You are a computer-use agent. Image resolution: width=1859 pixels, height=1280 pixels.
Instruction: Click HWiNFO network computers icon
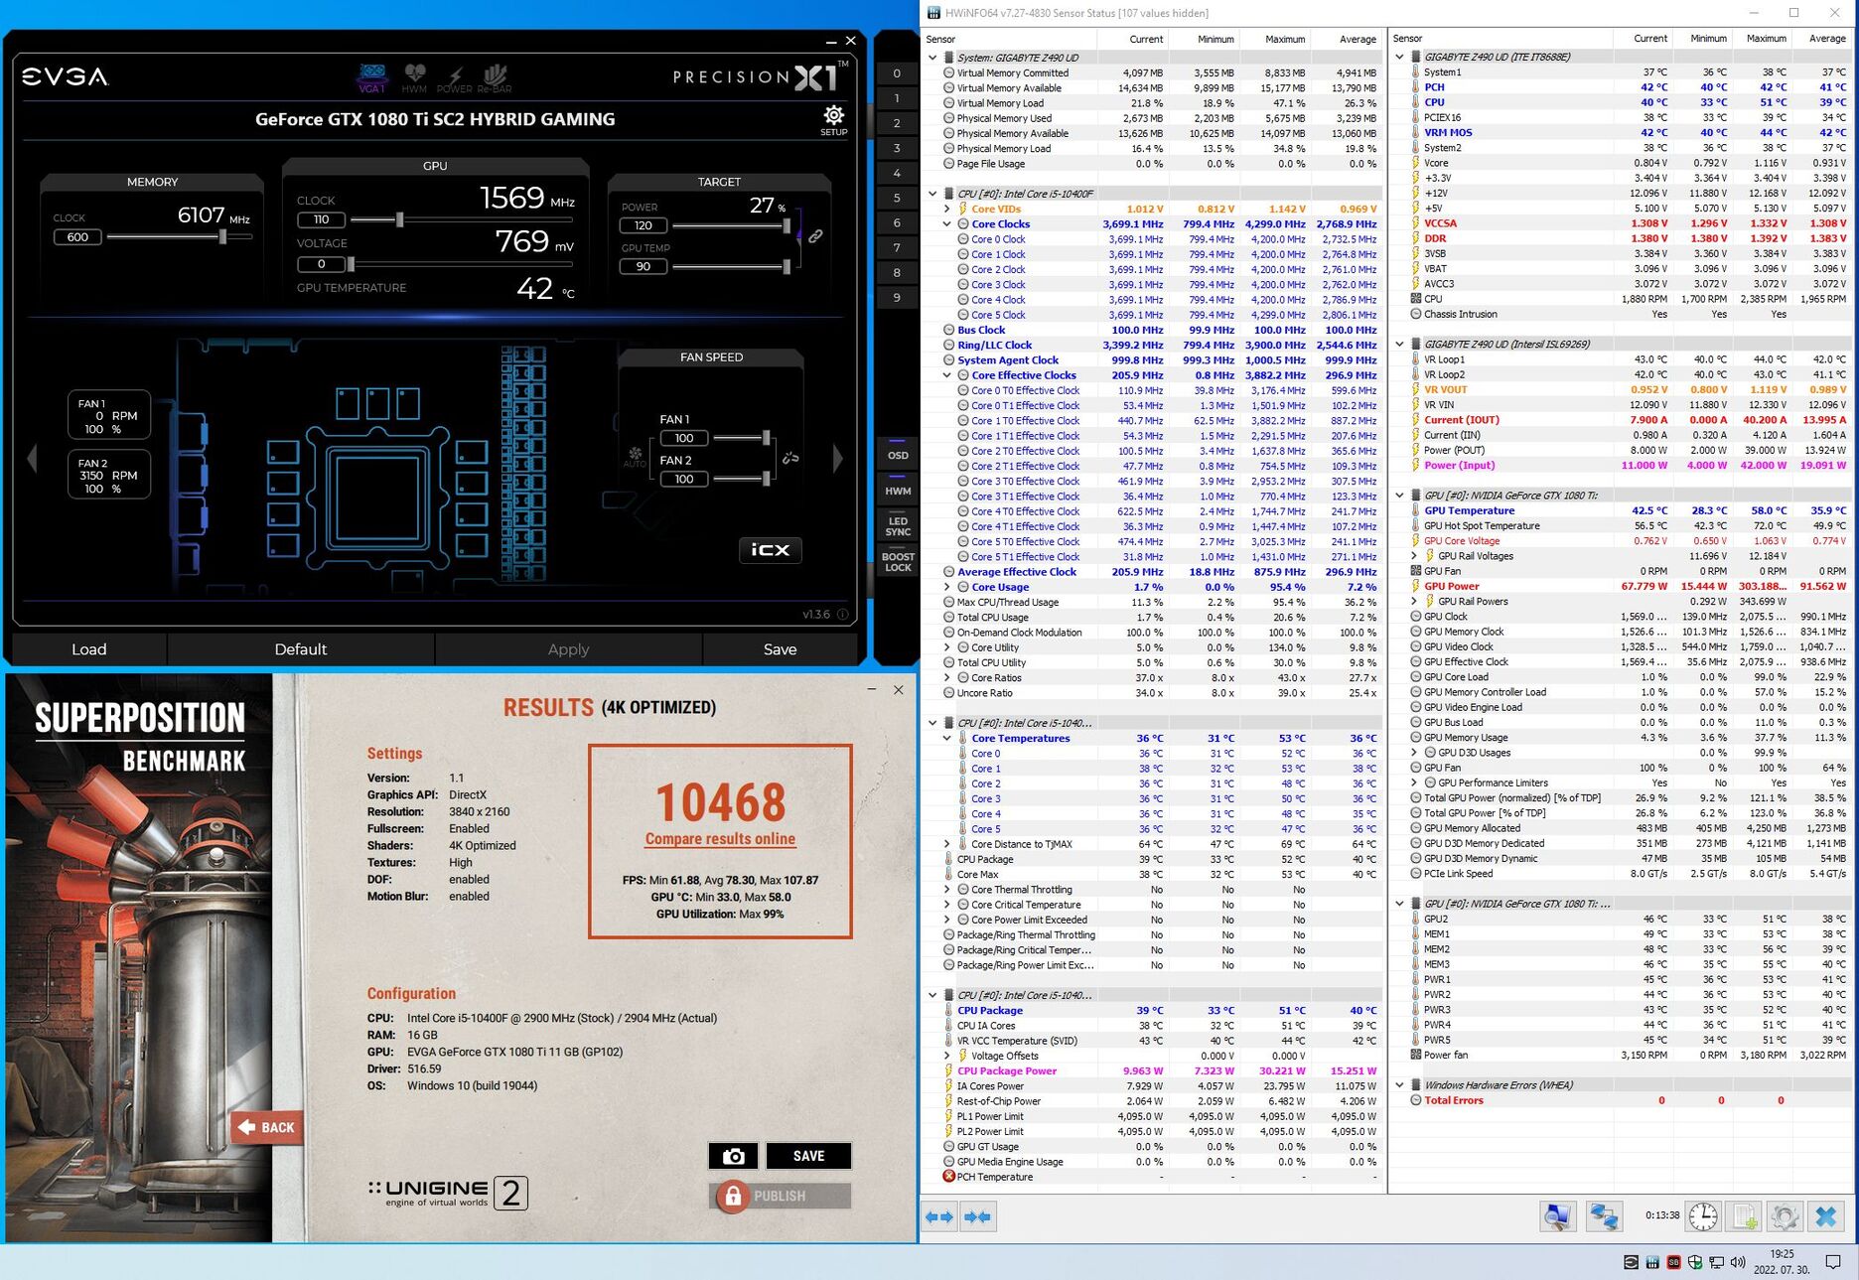(x=1603, y=1216)
